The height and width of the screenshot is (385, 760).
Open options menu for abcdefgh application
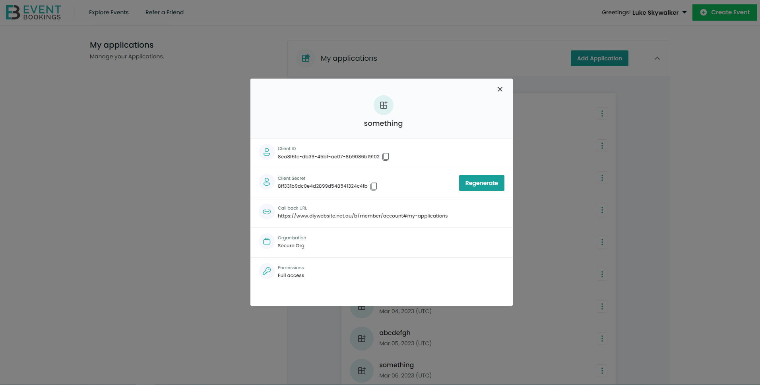coord(602,339)
